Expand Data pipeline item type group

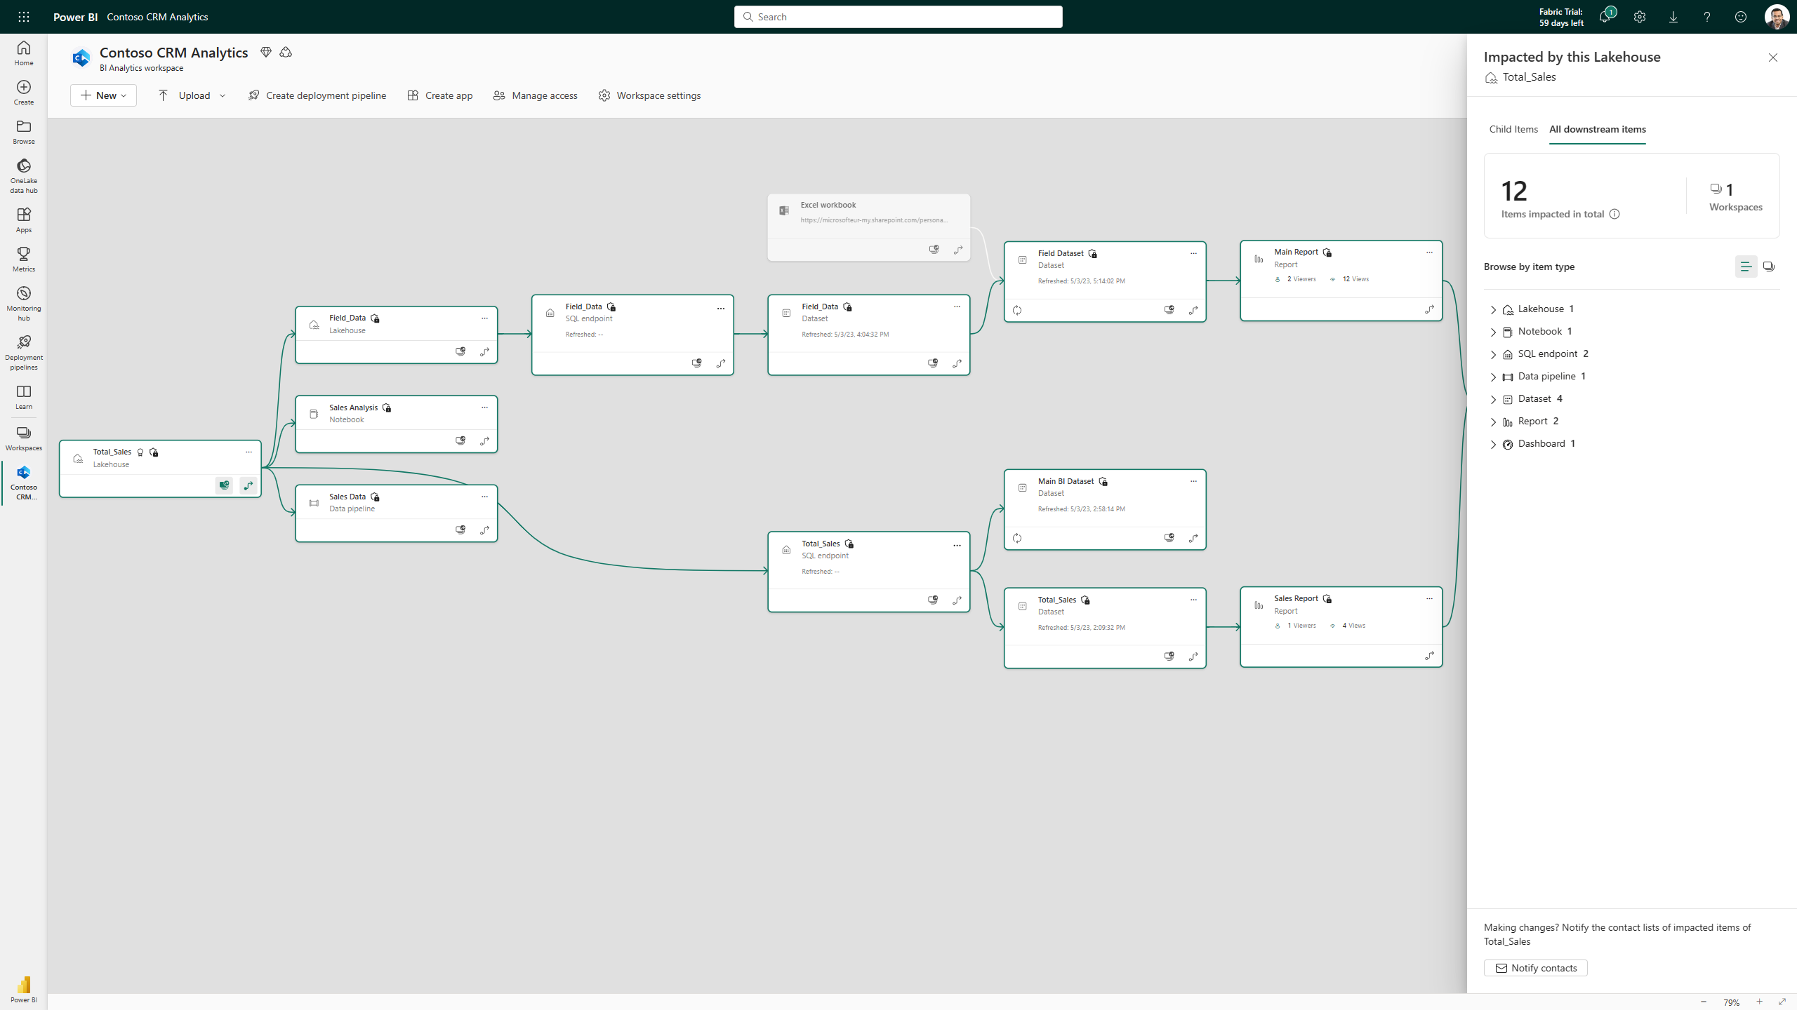pos(1493,377)
